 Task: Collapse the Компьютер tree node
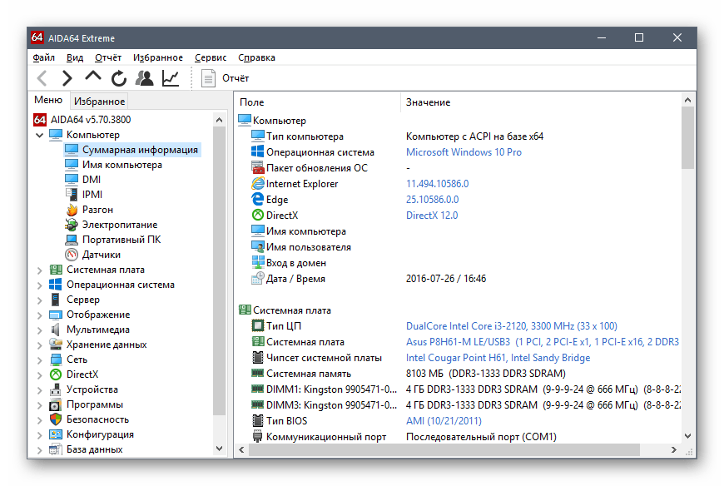(40, 135)
